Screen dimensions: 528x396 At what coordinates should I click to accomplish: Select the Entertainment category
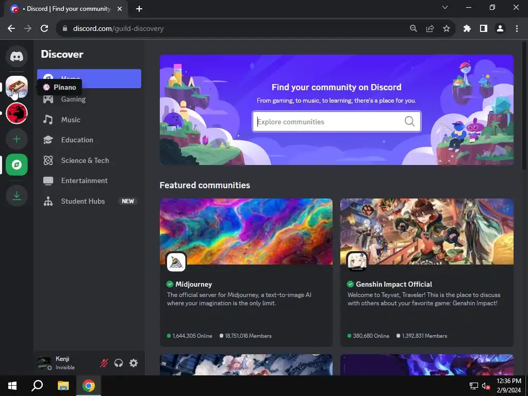click(89, 180)
